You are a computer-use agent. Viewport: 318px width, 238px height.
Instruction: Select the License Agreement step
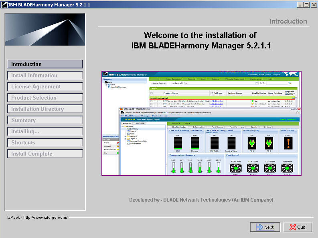pos(45,86)
